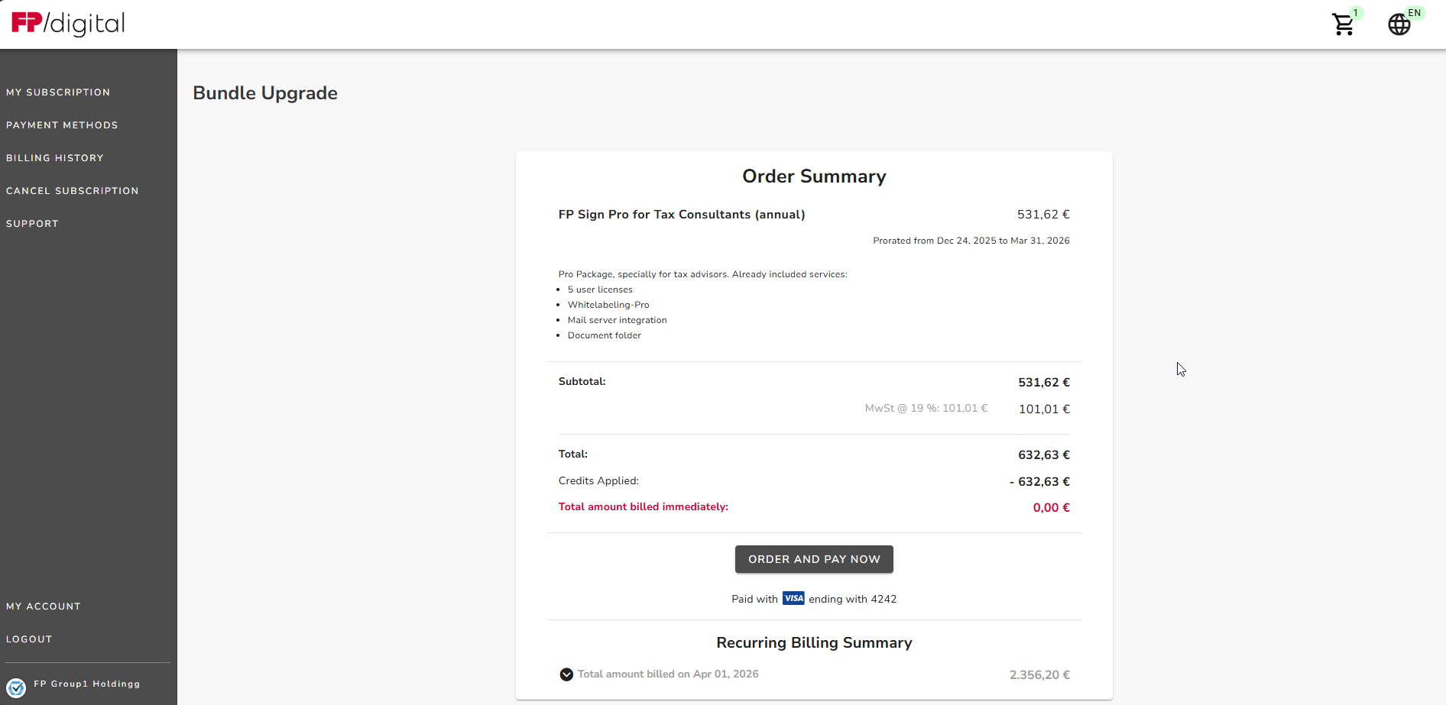Open Billing History page
Viewport: 1446px width, 705px height.
(55, 158)
